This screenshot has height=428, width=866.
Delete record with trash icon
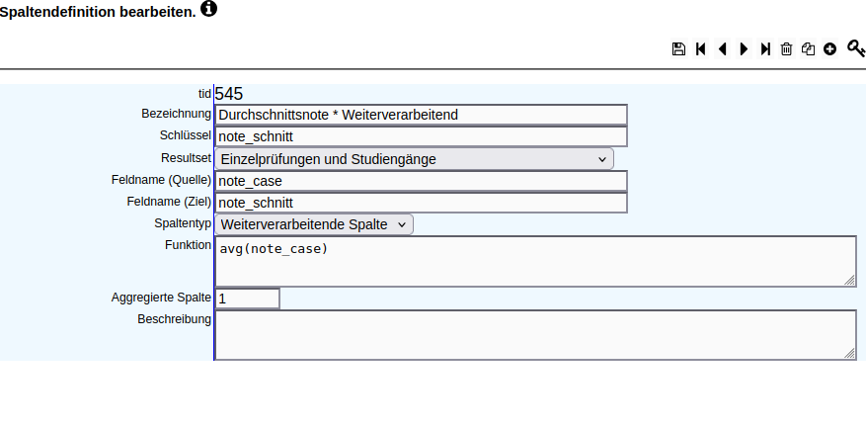click(x=786, y=48)
